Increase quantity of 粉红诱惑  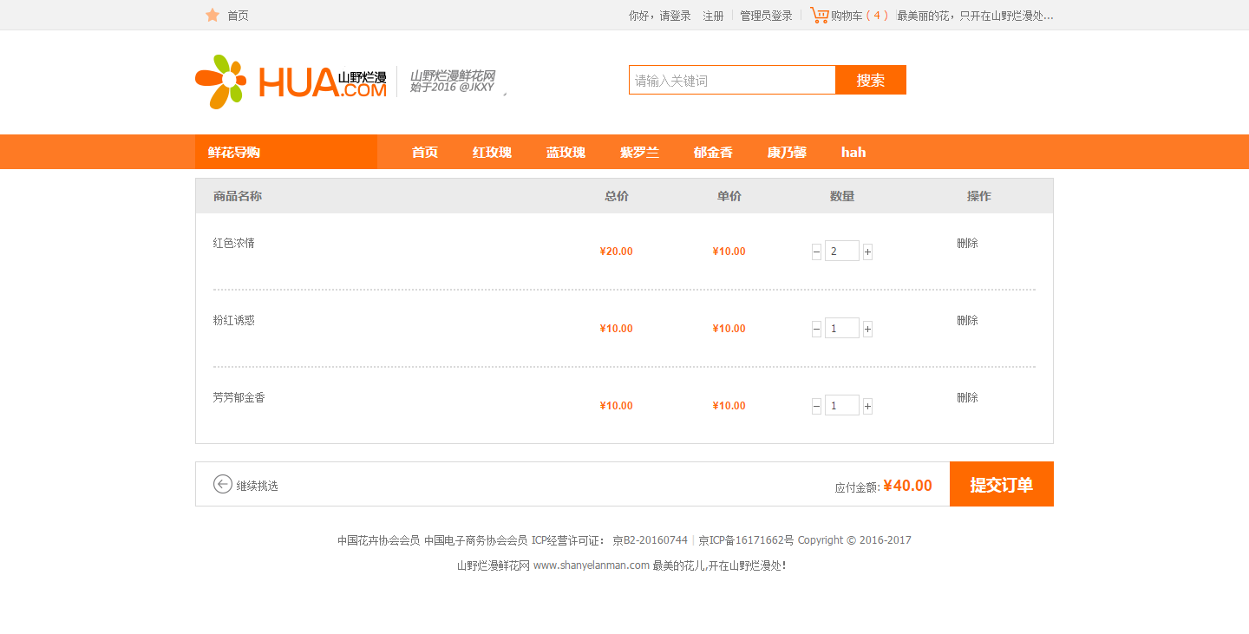coord(867,329)
